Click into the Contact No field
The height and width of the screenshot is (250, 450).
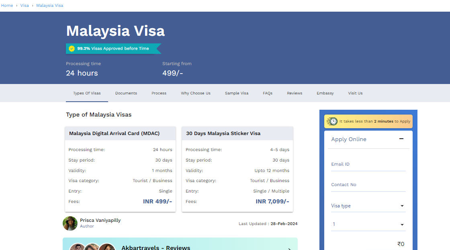368,185
